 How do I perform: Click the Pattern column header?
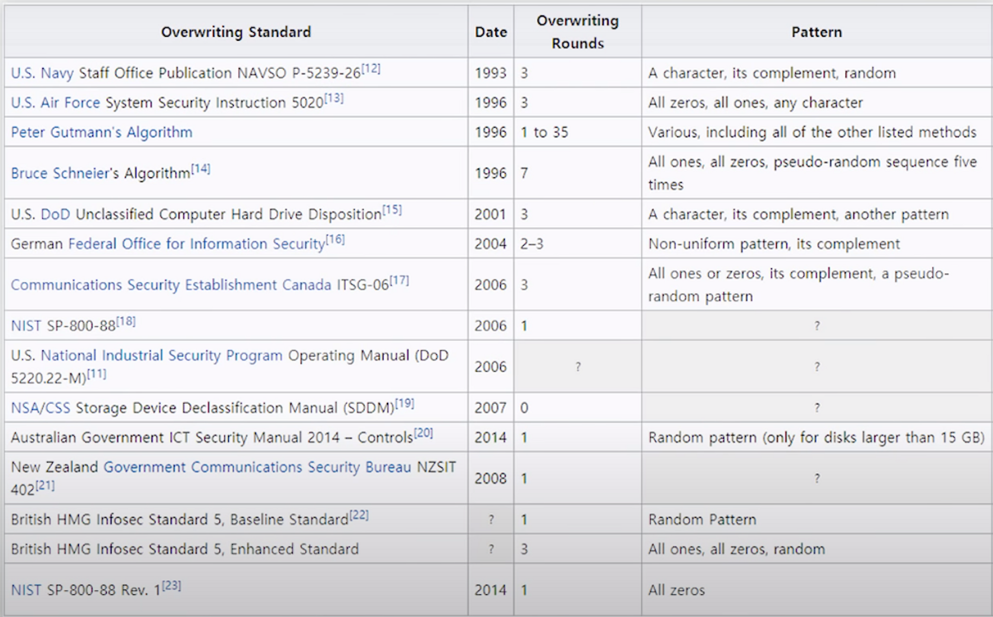tap(816, 32)
